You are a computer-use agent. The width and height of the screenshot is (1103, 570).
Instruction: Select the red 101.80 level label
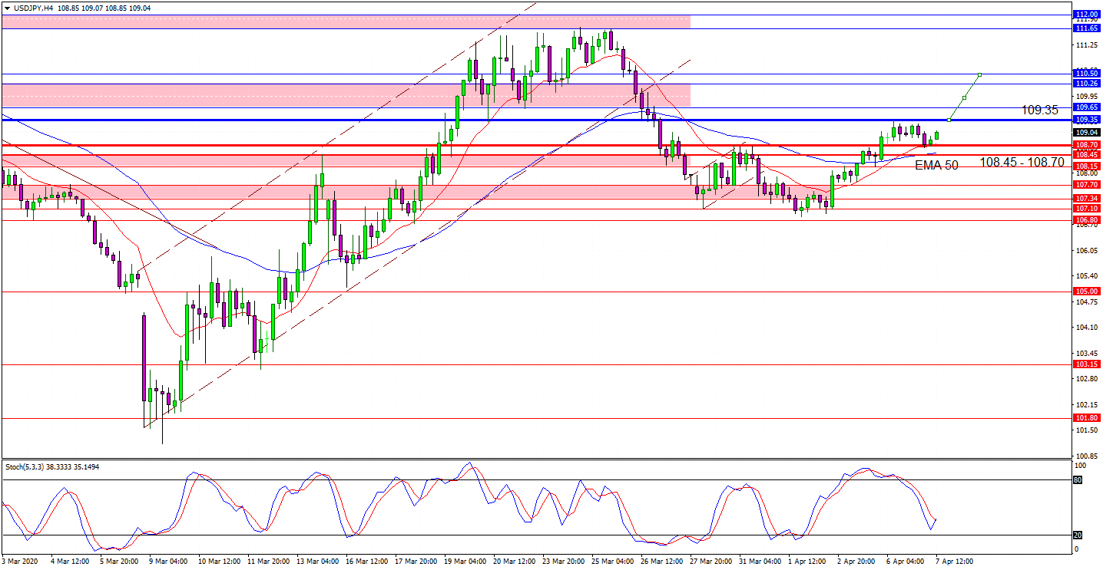point(1087,418)
